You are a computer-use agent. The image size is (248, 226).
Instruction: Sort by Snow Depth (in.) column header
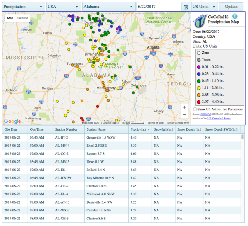(x=189, y=129)
